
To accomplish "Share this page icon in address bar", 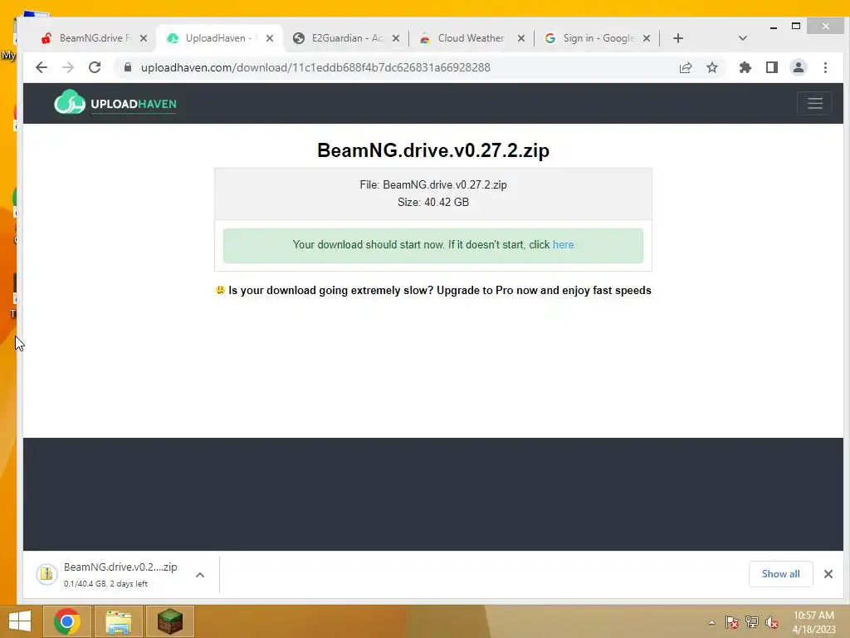I will click(x=686, y=67).
